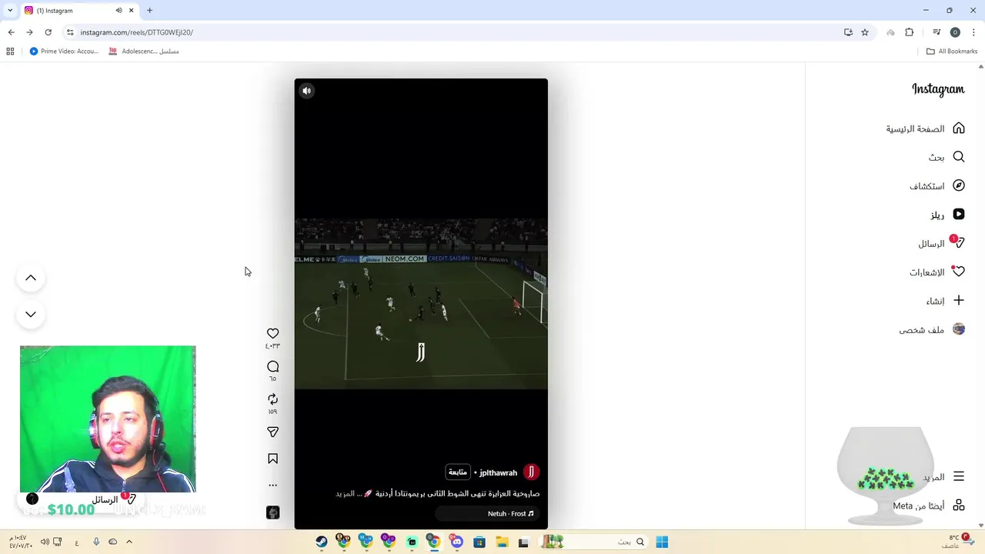Open the Prime Video bookmark
Image resolution: width=985 pixels, height=554 pixels.
64,52
